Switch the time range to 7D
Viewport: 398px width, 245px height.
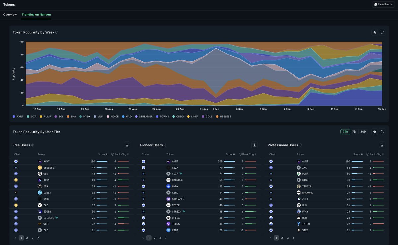click(354, 131)
